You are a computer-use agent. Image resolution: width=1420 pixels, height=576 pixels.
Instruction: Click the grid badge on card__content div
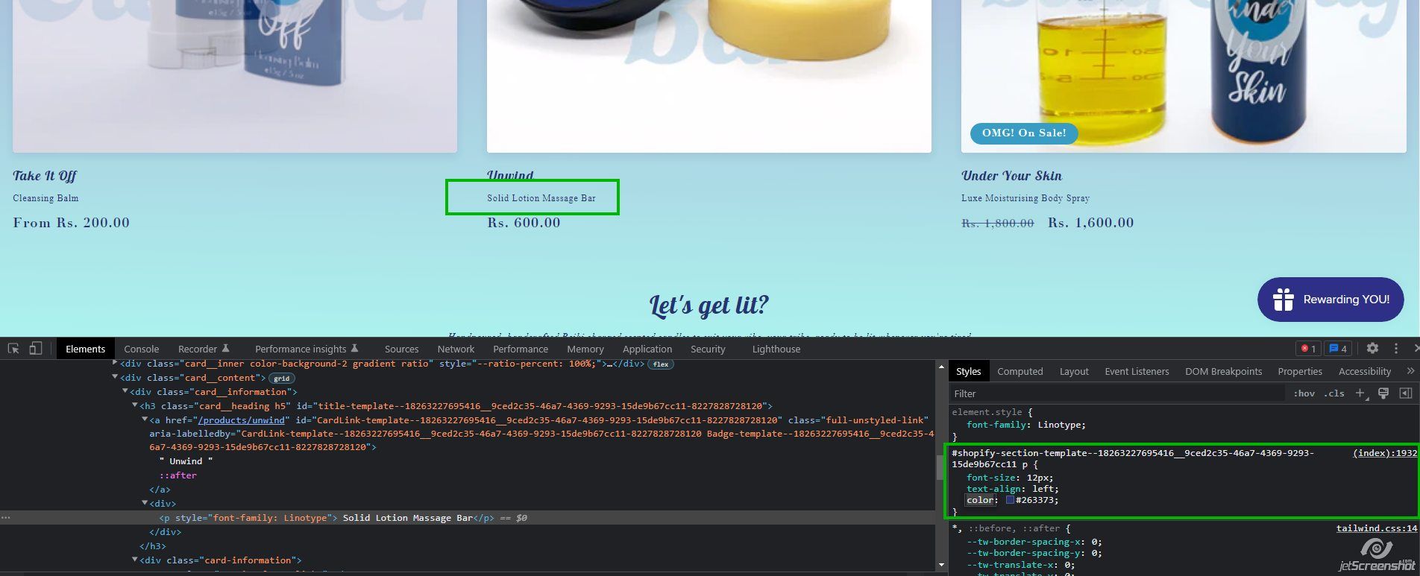pos(281,379)
